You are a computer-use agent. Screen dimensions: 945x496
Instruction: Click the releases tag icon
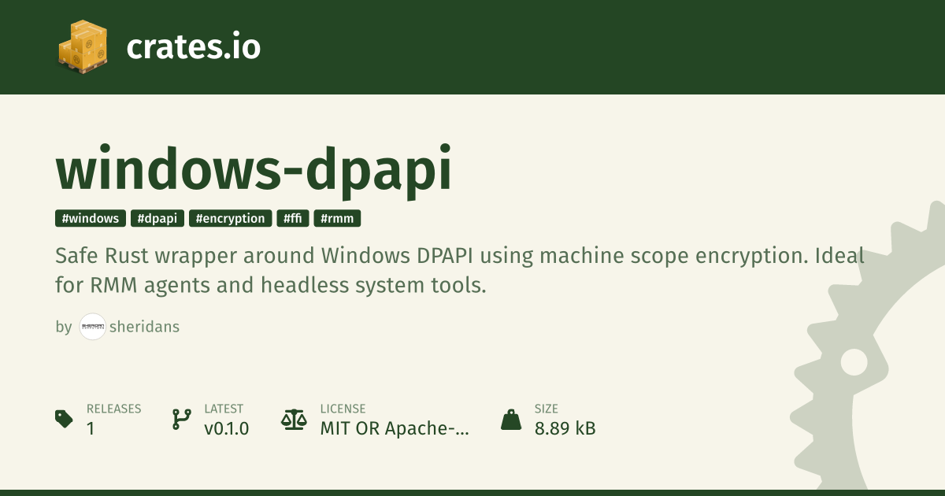pos(65,419)
